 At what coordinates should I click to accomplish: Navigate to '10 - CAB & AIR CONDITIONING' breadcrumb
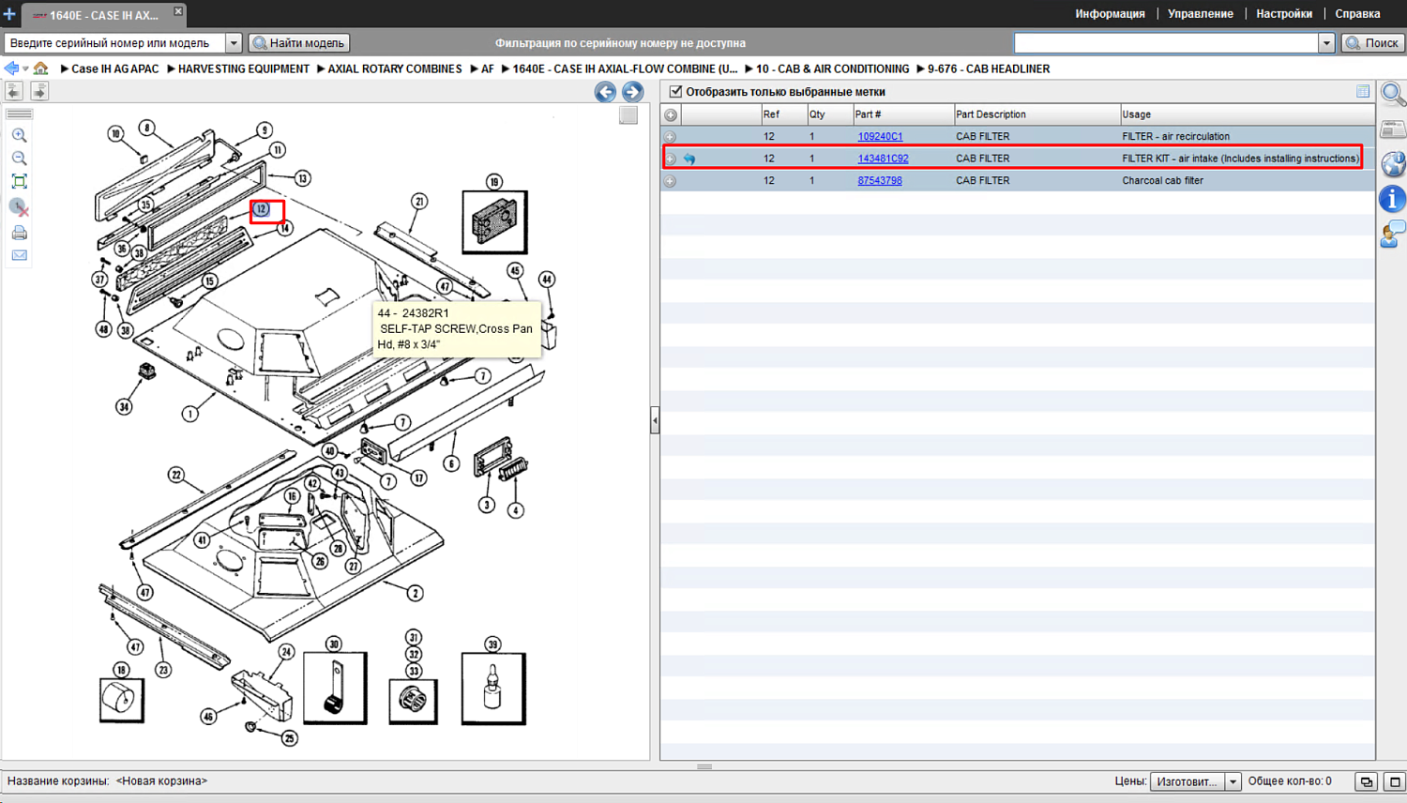833,68
